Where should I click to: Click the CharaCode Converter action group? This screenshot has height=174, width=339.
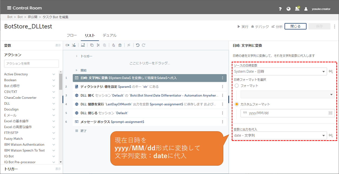point(30,98)
